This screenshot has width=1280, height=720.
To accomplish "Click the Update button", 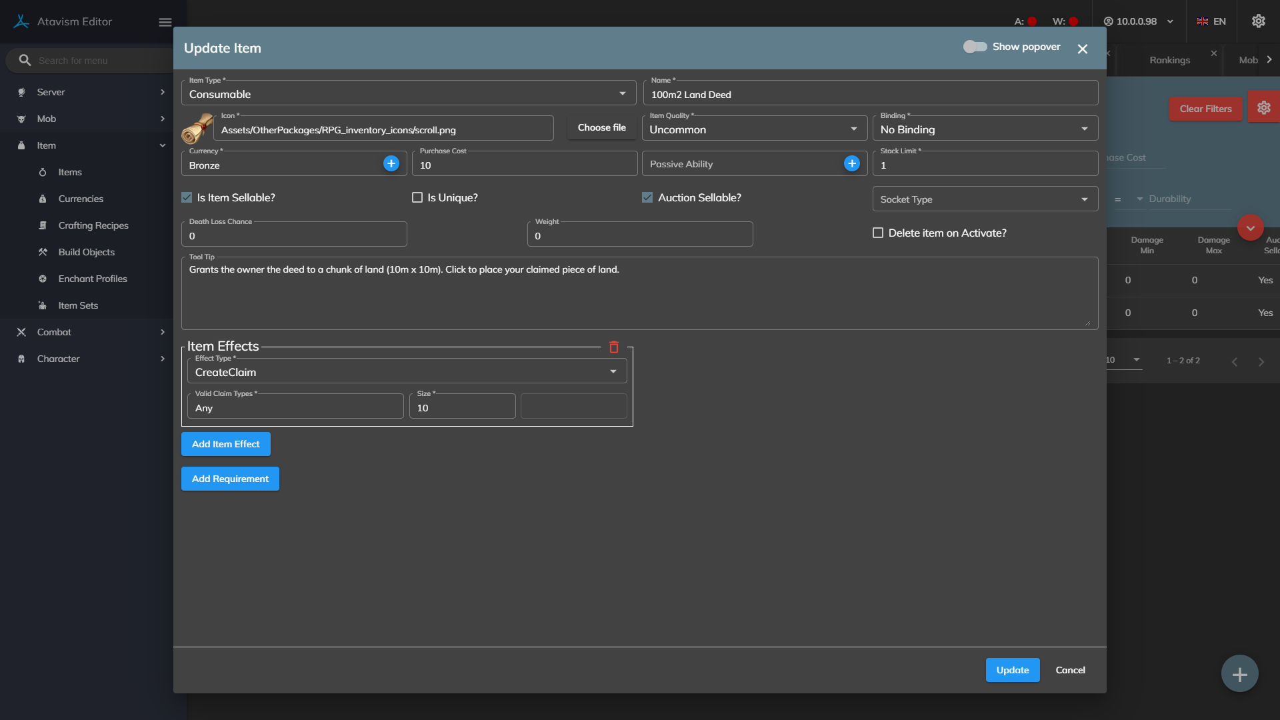I will 1012,670.
